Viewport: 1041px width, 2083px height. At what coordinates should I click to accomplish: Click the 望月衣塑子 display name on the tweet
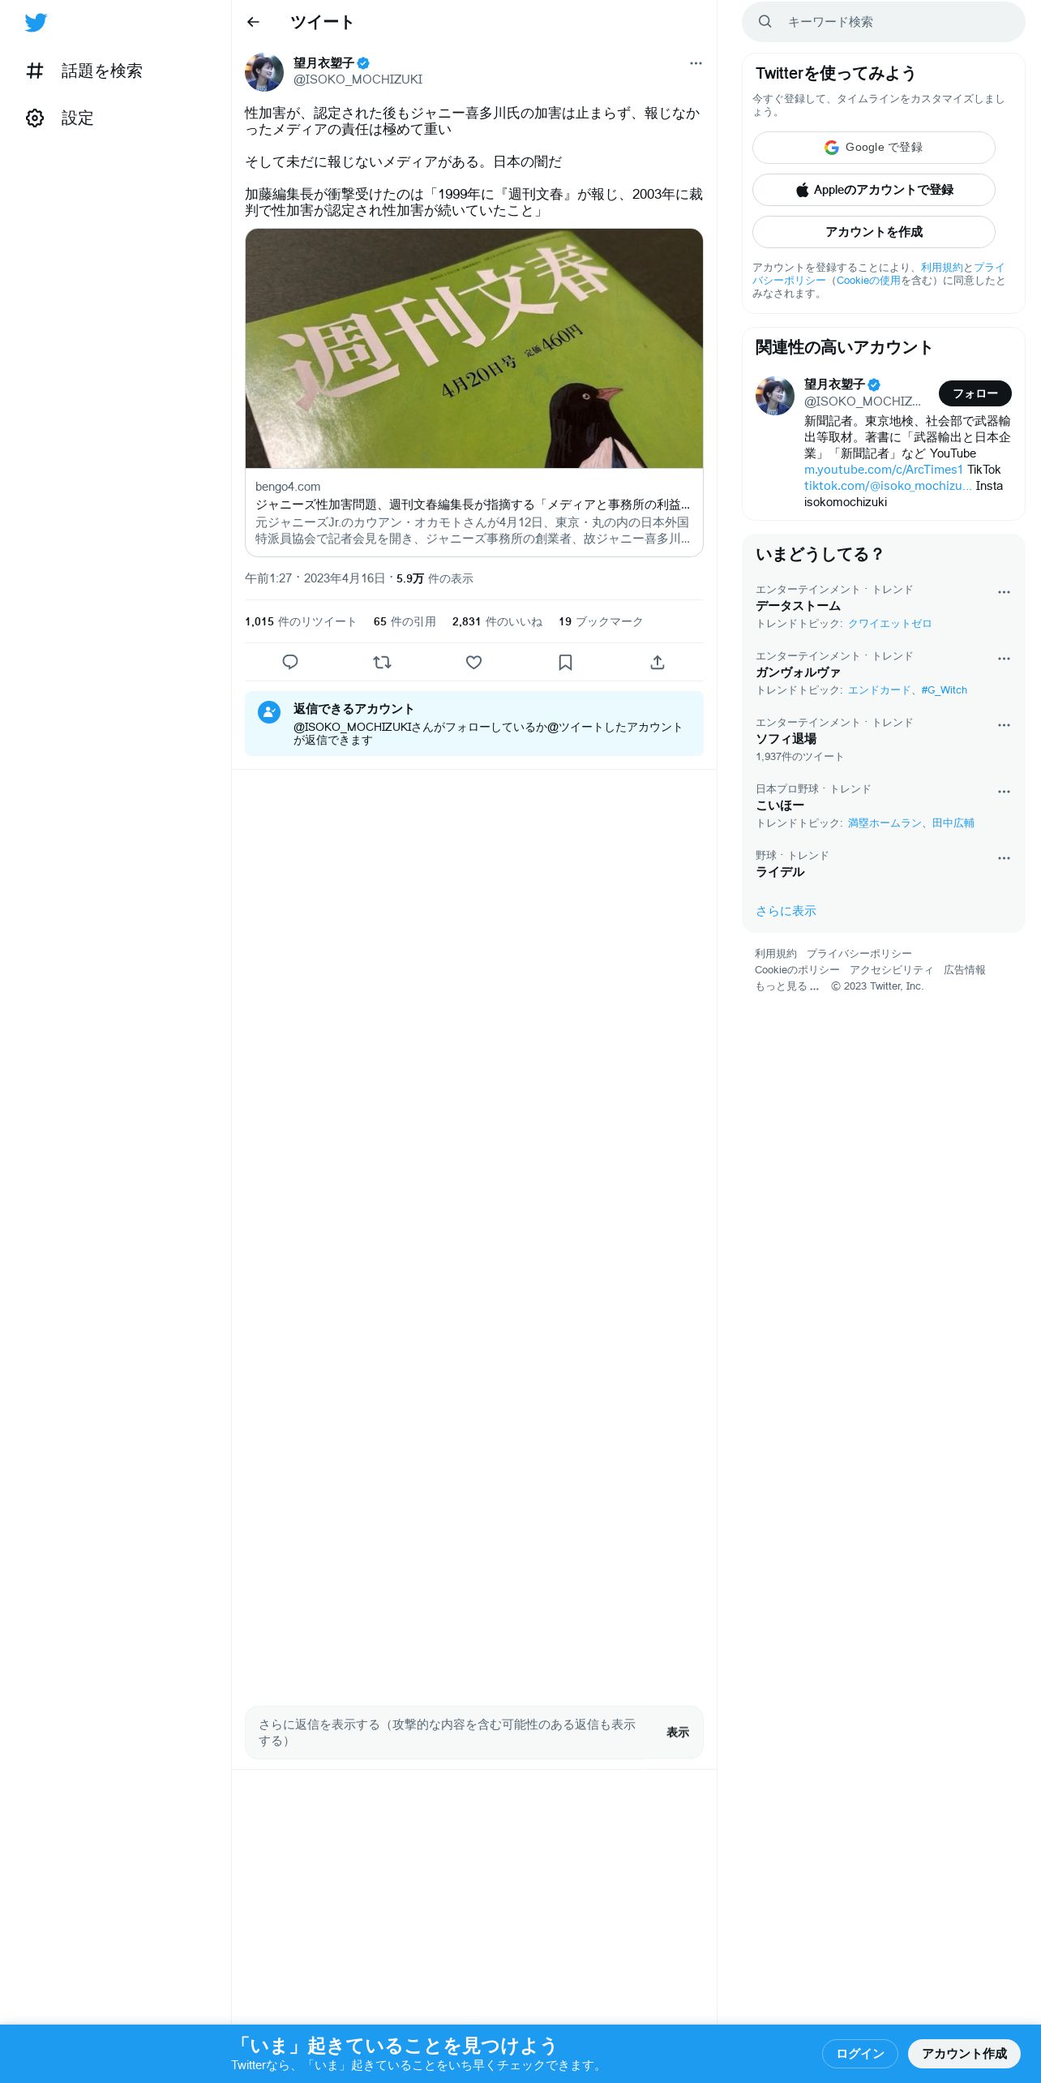[x=323, y=63]
